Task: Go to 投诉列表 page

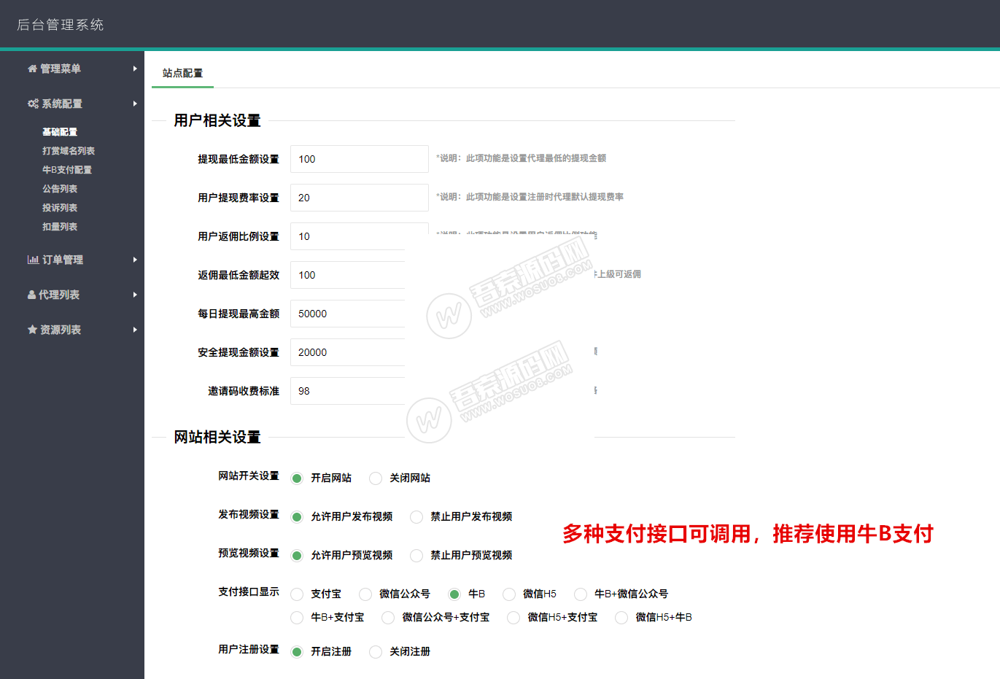Action: 60,208
